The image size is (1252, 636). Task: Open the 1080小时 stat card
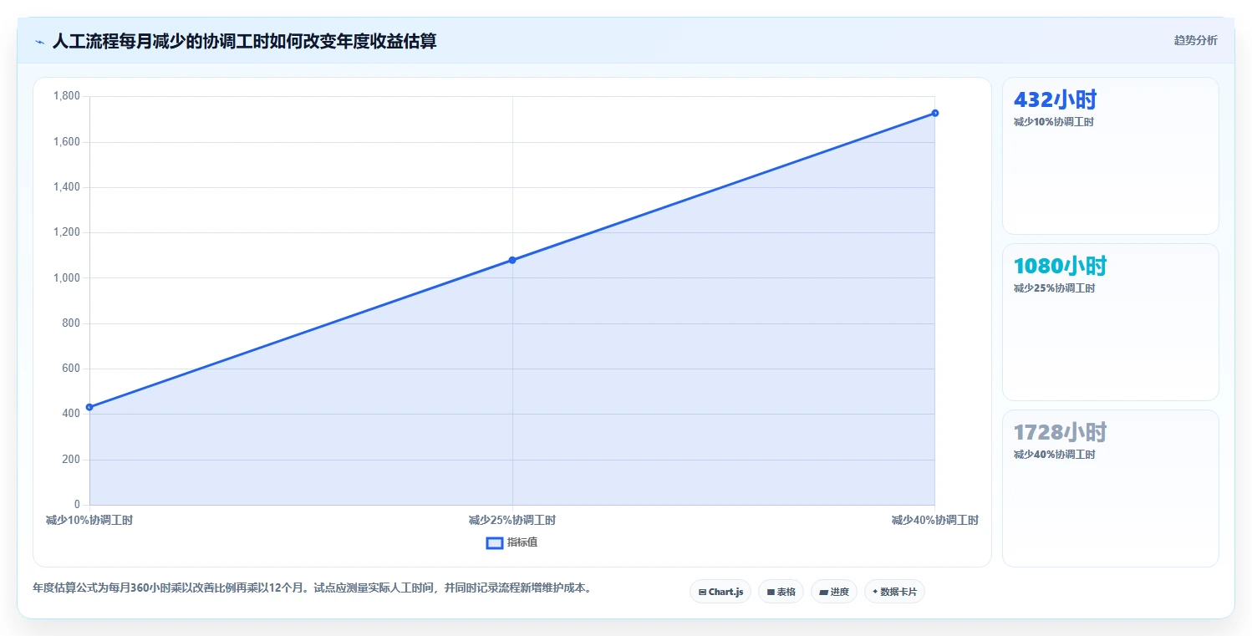tap(1110, 322)
